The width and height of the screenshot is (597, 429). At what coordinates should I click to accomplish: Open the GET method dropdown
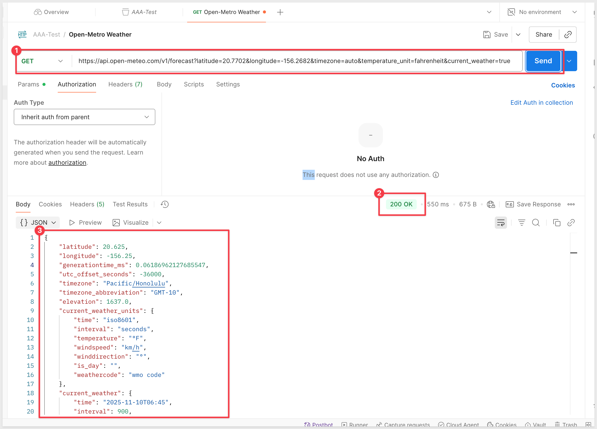click(x=42, y=61)
